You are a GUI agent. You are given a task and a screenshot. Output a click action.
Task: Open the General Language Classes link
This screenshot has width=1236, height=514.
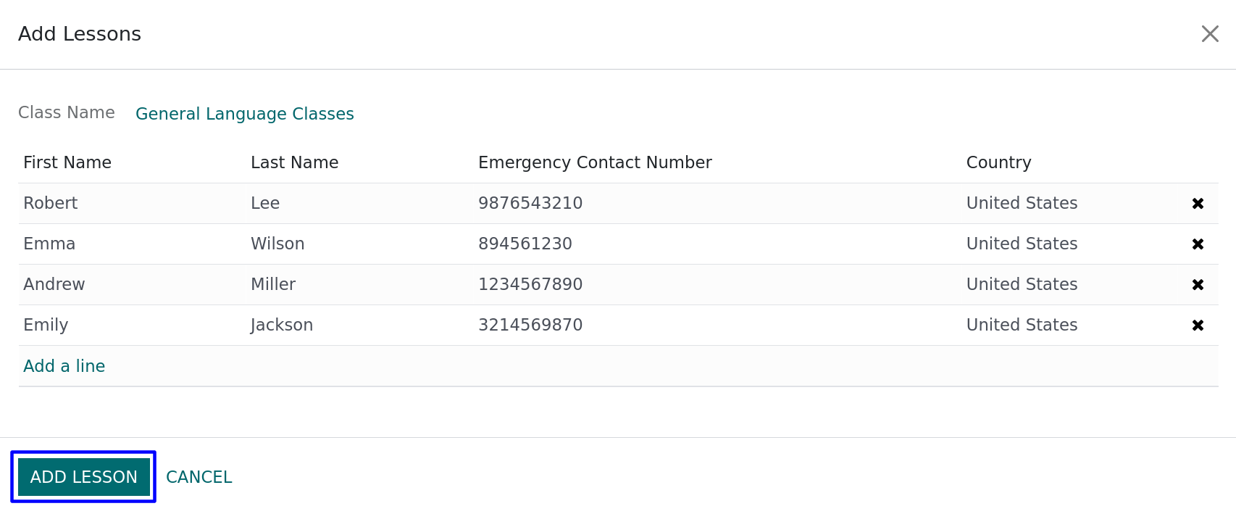(245, 114)
